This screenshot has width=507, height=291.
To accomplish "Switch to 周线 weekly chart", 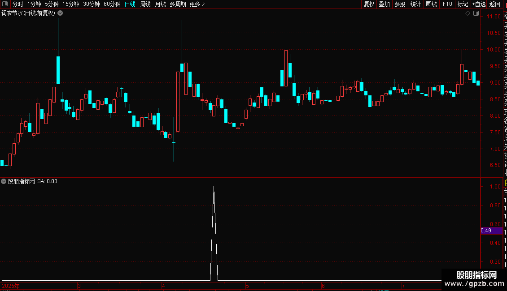I will [x=145, y=4].
